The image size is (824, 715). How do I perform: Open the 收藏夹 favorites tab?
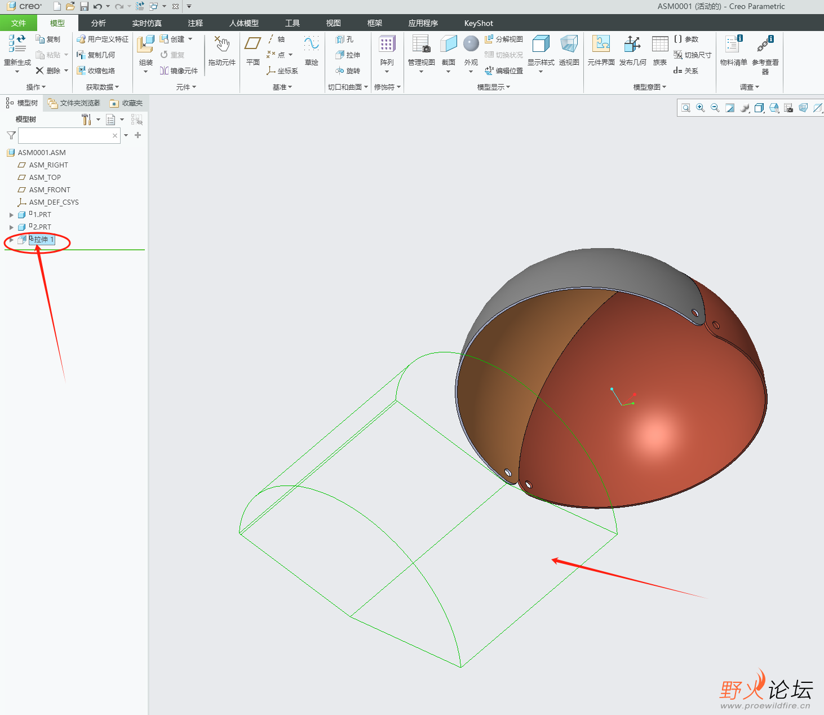tap(126, 103)
